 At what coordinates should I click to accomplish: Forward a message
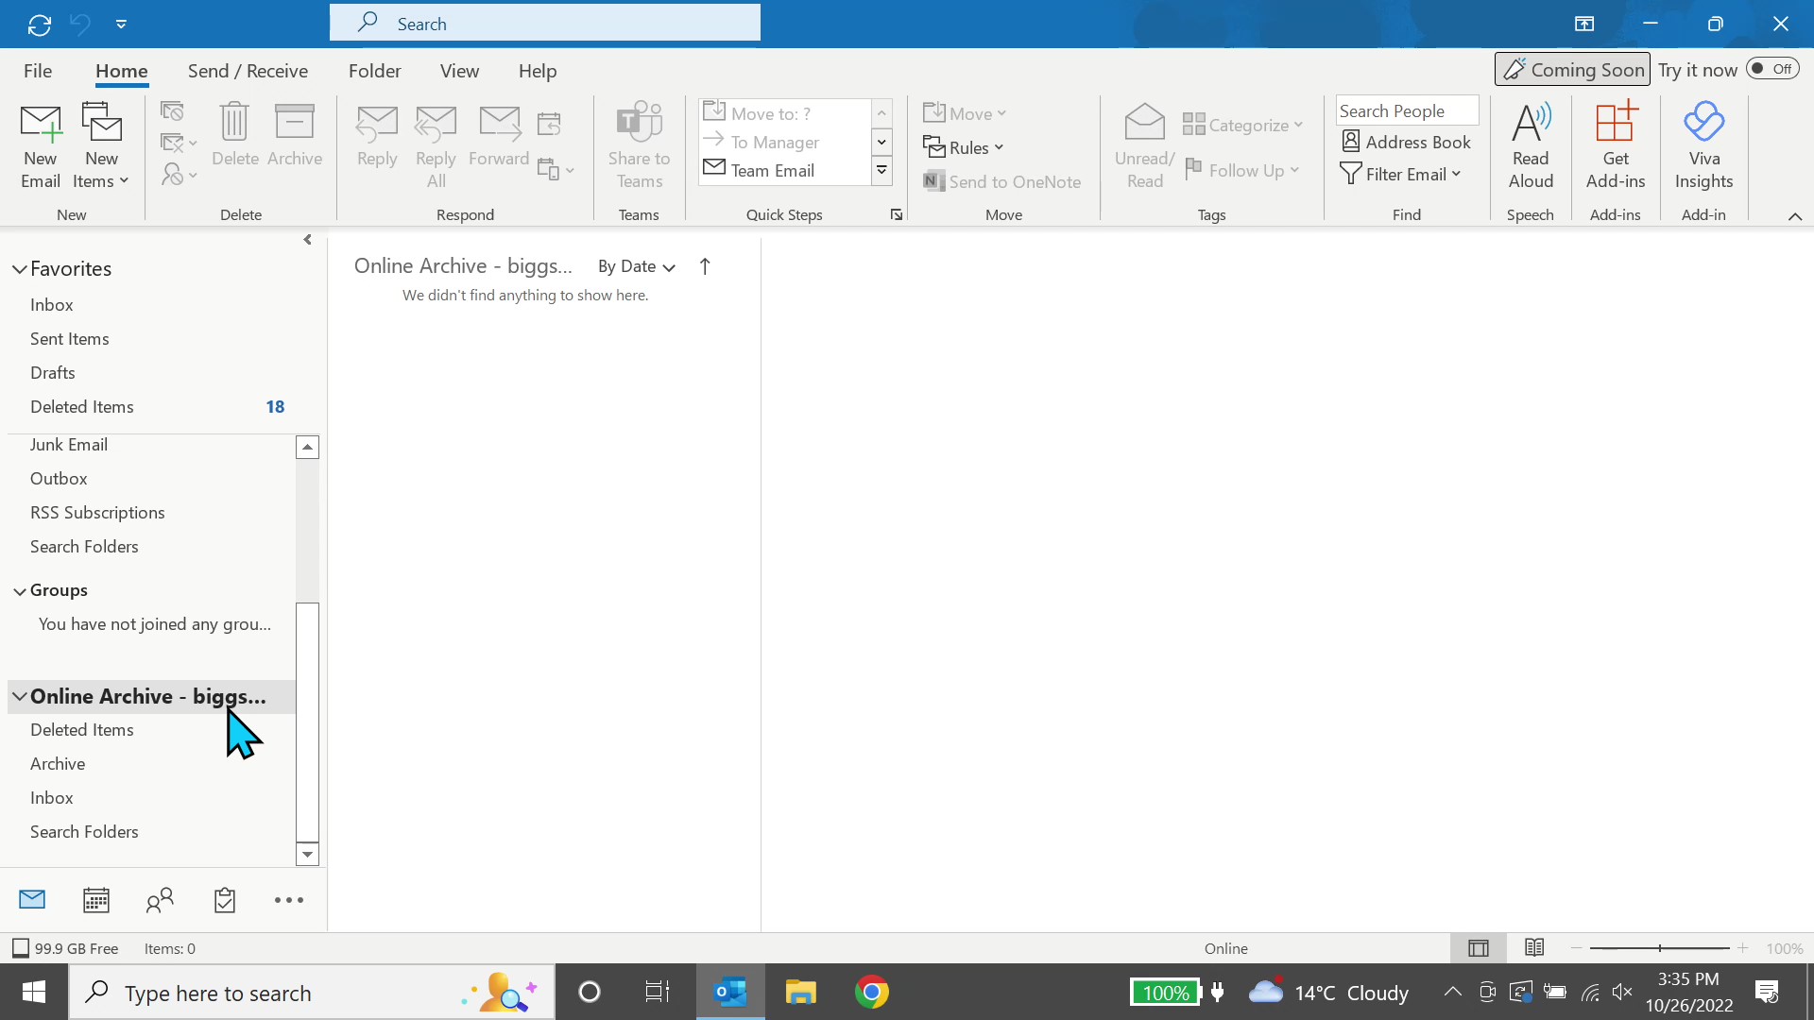(500, 137)
